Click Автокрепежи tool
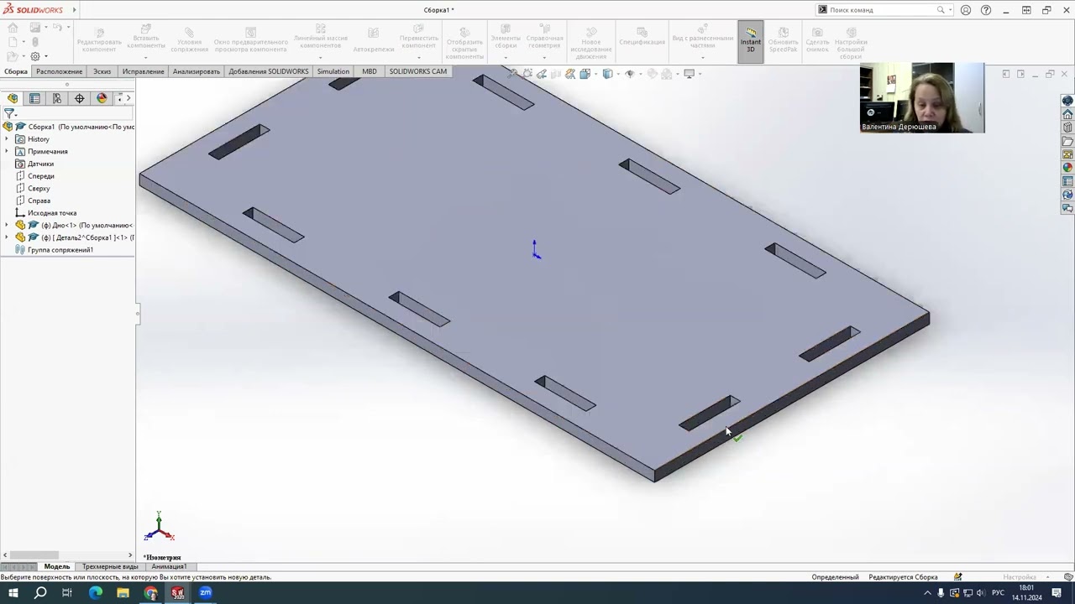This screenshot has height=604, width=1075. 374,40
